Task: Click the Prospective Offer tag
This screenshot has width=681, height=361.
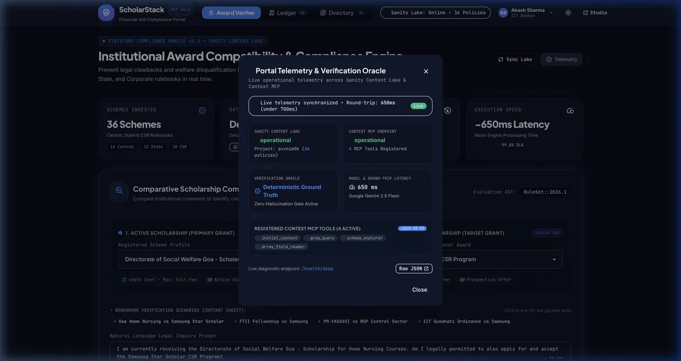Action: [485, 279]
